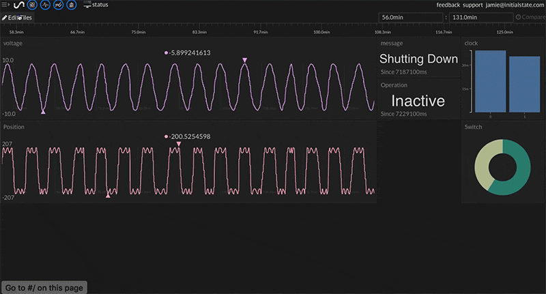Click the left bar in clock tile
This screenshot has height=294, width=546.
[x=490, y=81]
